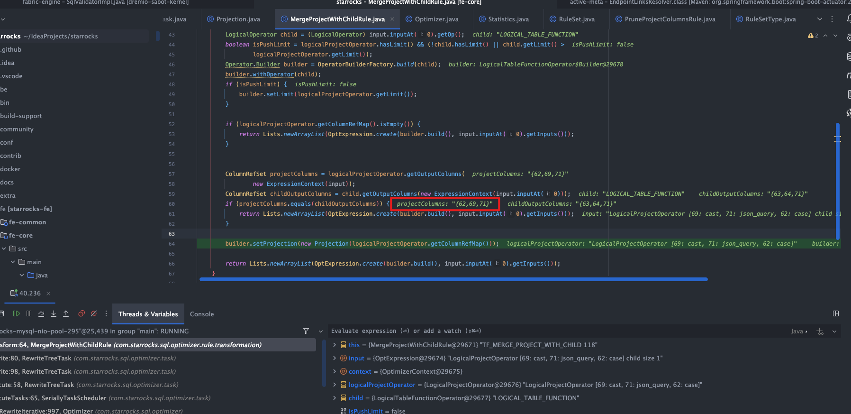Viewport: 851px width, 414px height.
Task: Select the MergeProjectWithChildRule frame line 64
Action: (158, 345)
